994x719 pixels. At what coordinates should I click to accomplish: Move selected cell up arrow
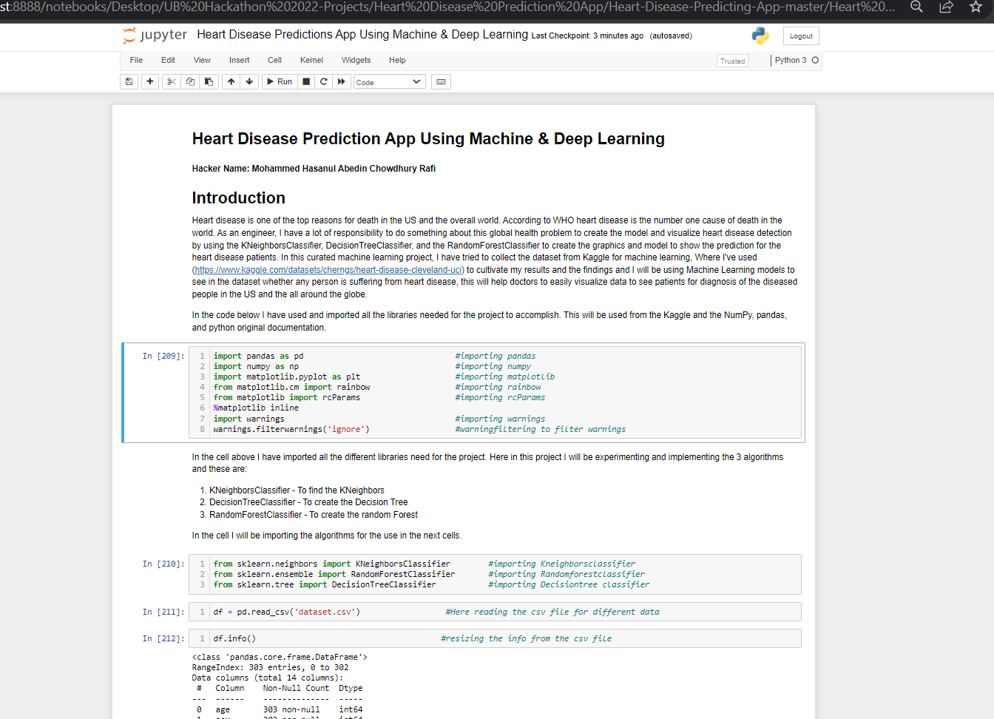click(x=231, y=81)
